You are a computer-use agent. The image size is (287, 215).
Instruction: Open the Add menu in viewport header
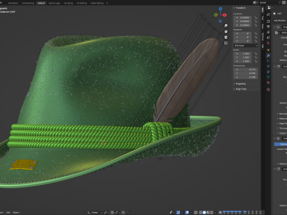pos(8,213)
